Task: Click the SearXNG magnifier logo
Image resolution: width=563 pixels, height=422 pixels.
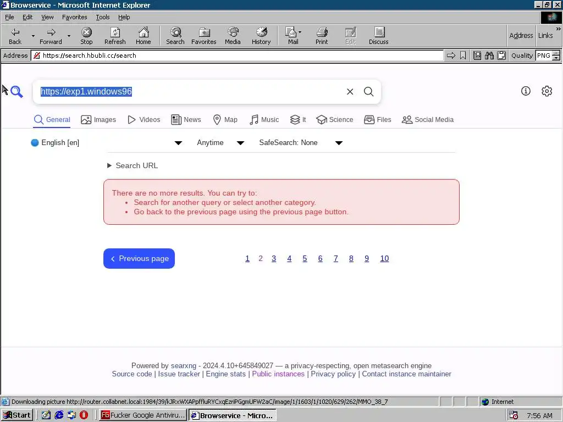Action: pos(16,92)
